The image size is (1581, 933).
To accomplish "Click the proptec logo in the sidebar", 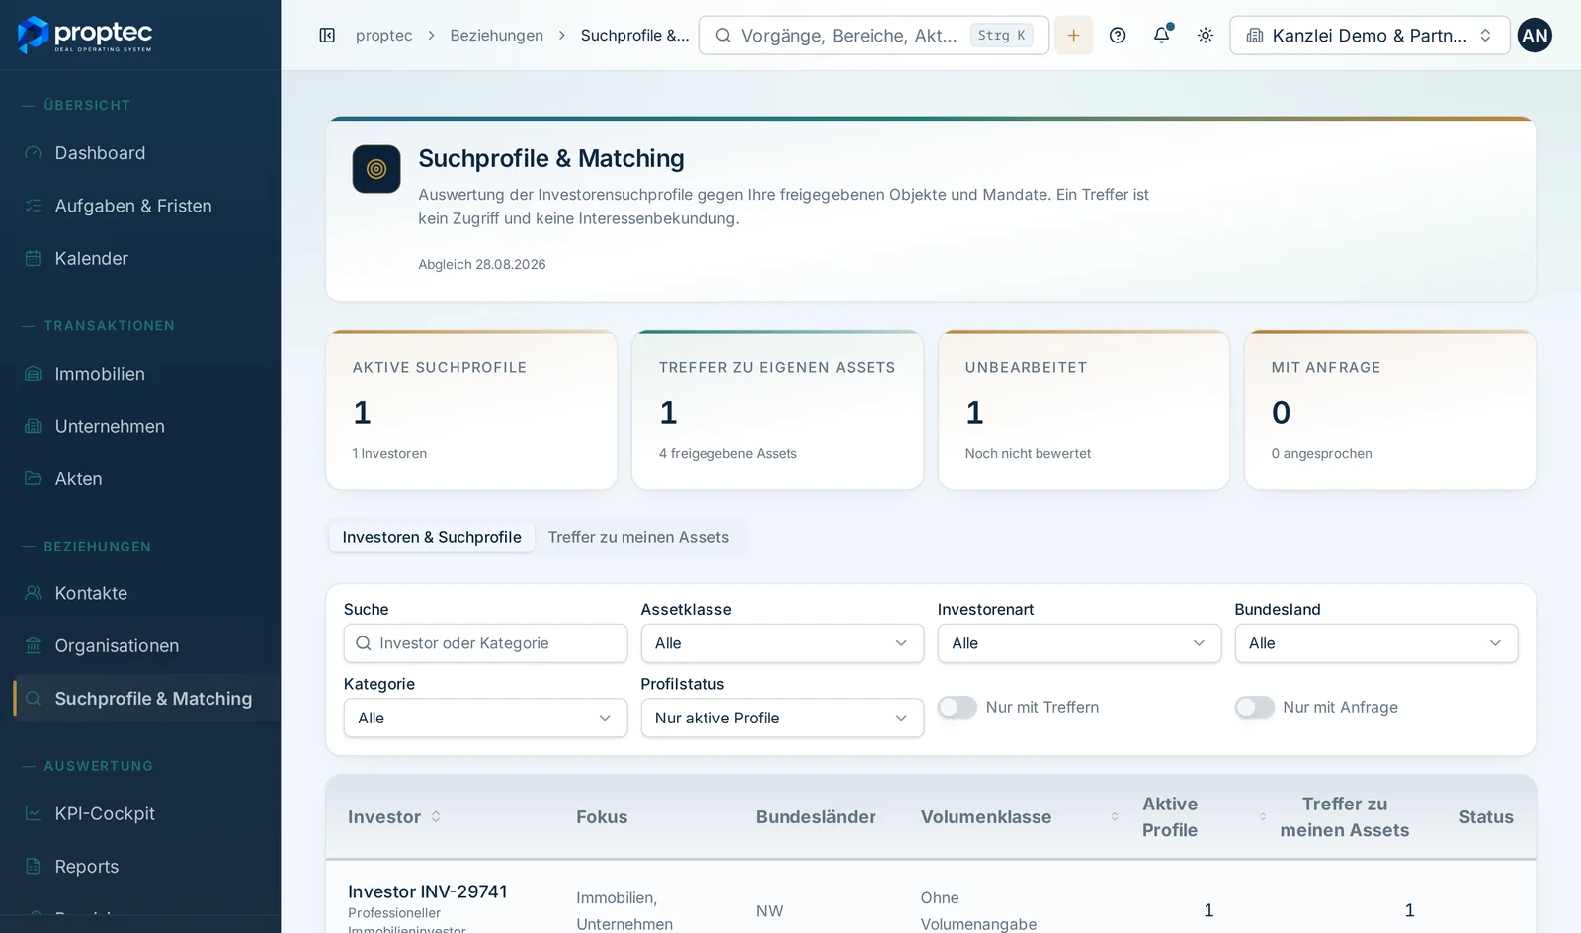I will click(x=85, y=36).
